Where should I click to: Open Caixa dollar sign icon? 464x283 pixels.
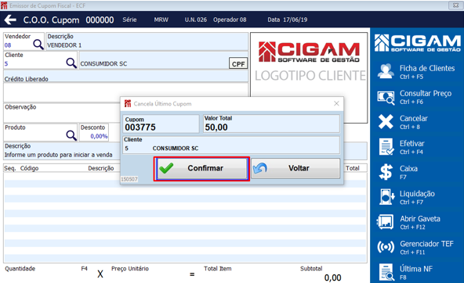tap(386, 172)
